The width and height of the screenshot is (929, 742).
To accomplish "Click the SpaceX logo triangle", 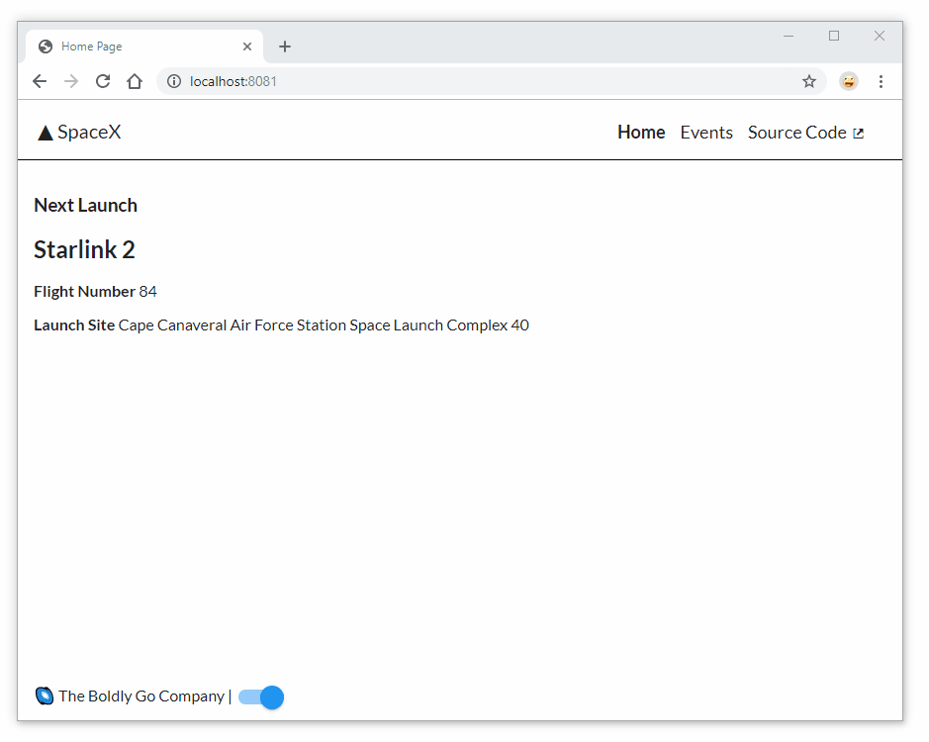I will click(46, 133).
